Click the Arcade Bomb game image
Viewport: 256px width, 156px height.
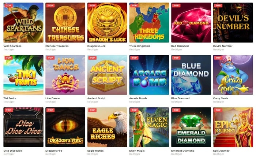[x=149, y=75]
